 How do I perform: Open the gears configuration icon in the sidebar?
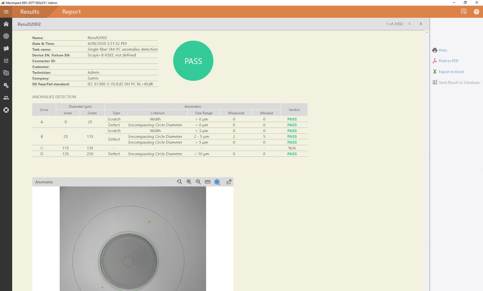(6, 85)
